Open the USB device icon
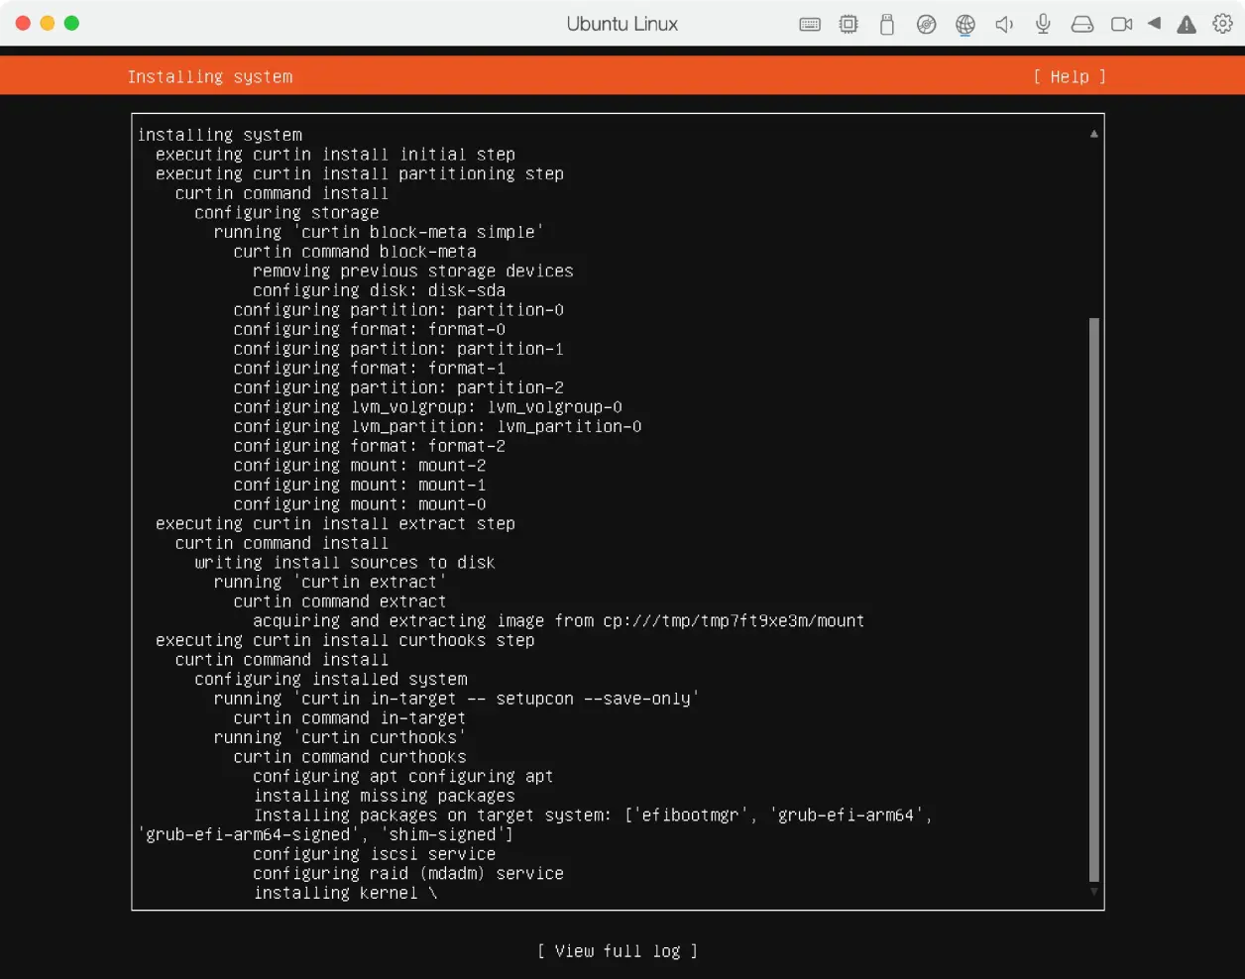Image resolution: width=1245 pixels, height=979 pixels. click(x=887, y=25)
